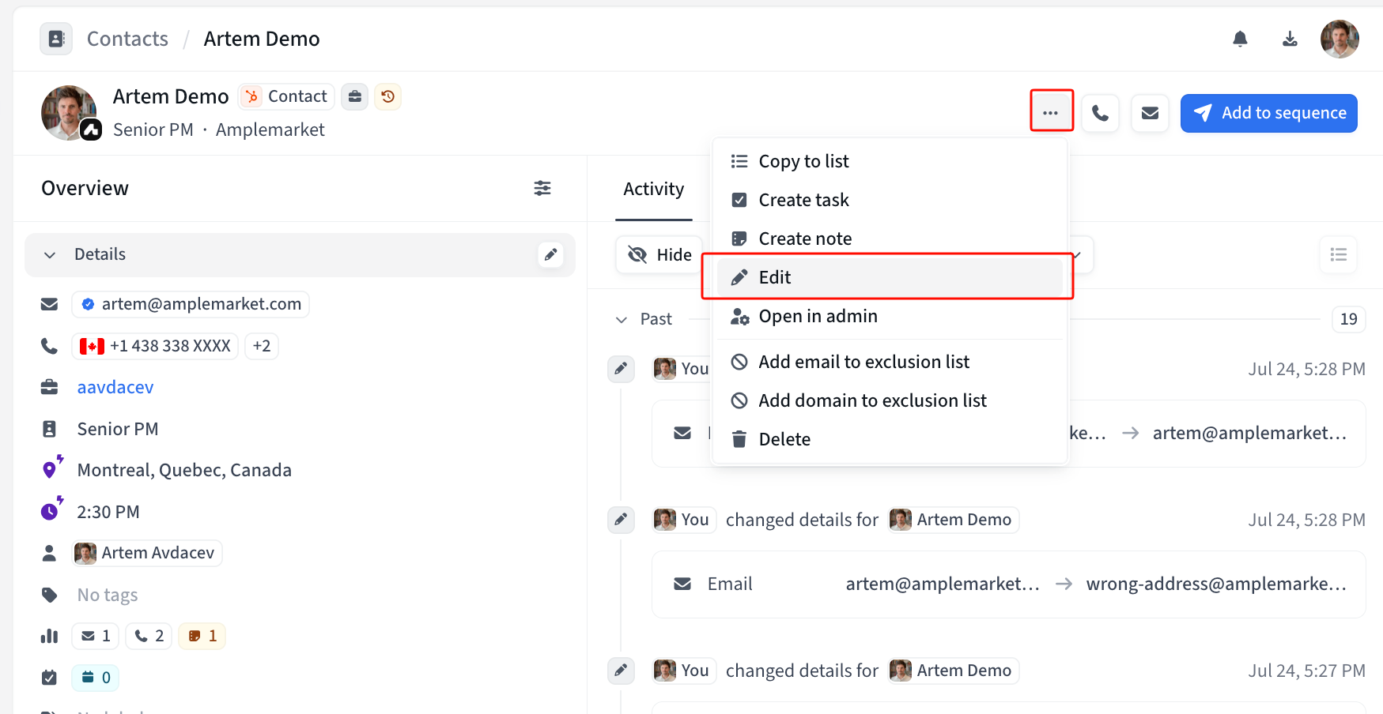
Task: Click the Artem Demo chip at Jul 24, 5:28 PM
Action: point(953,520)
